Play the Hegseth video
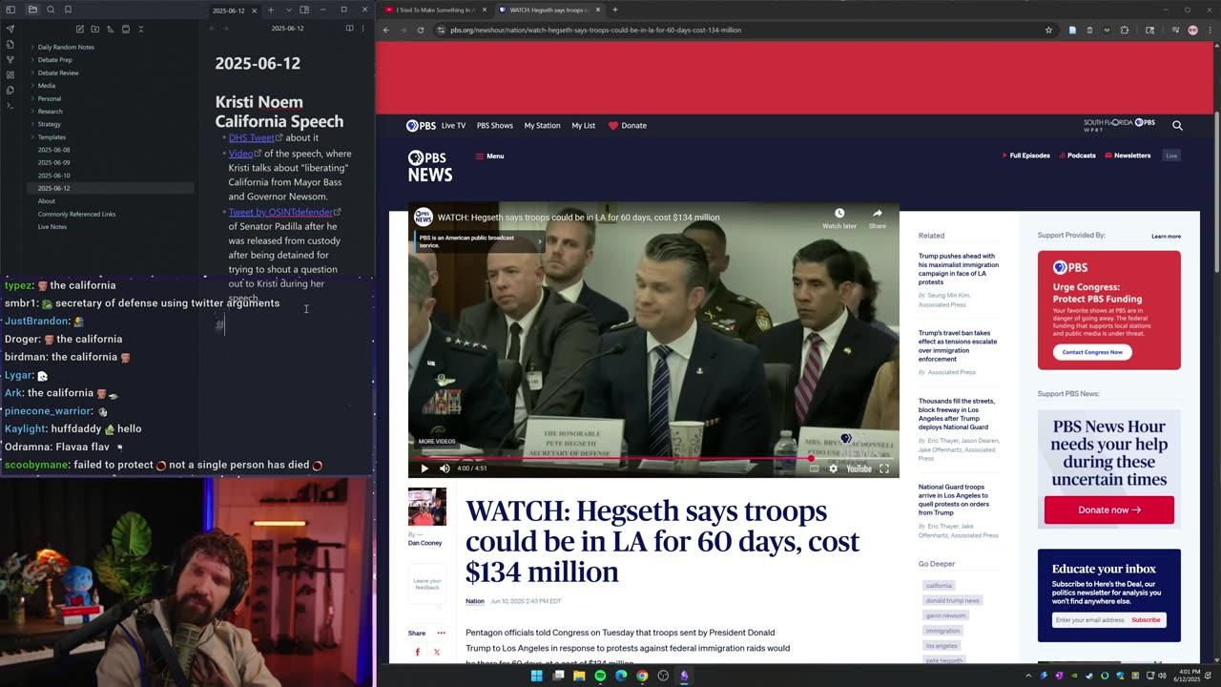1221x687 pixels. point(424,468)
